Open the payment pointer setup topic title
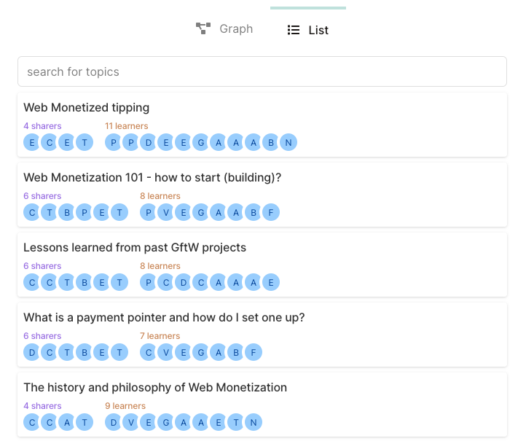This screenshot has width=526, height=441. [x=164, y=318]
